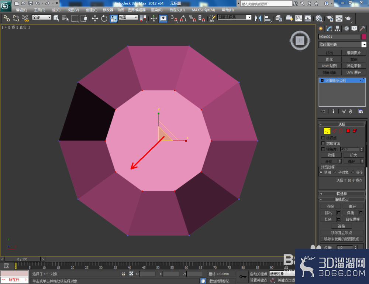369x284 pixels.
Task: Click the Render teapot icon
Action: (x=348, y=18)
